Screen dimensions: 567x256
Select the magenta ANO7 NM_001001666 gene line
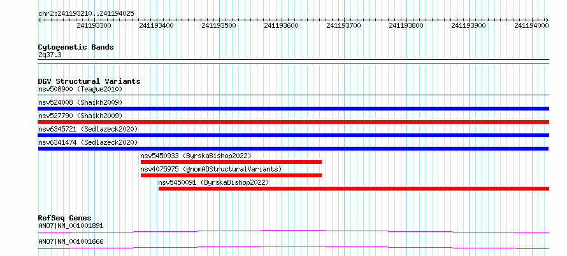pyautogui.click(x=293, y=247)
